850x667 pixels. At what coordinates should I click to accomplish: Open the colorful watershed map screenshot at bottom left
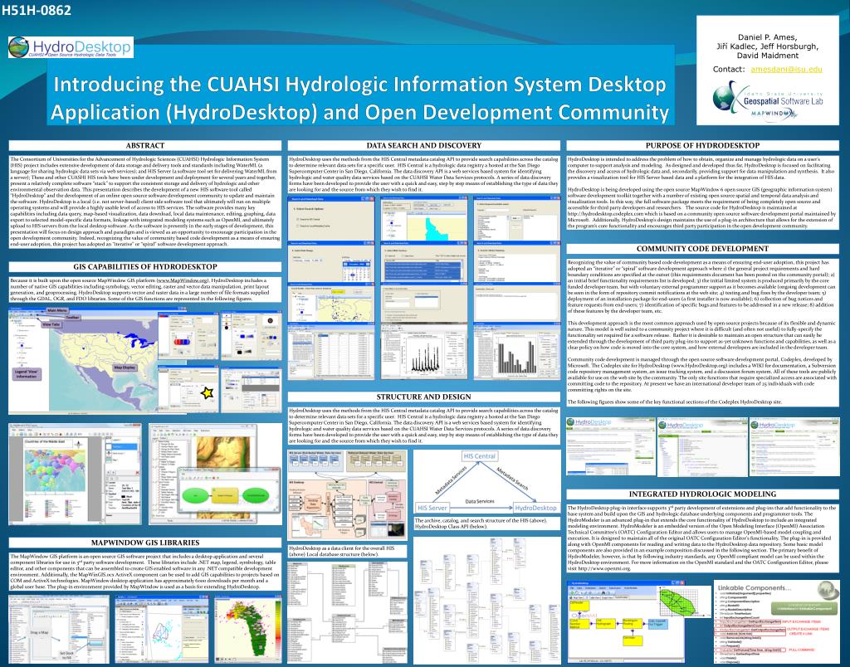[x=247, y=629]
